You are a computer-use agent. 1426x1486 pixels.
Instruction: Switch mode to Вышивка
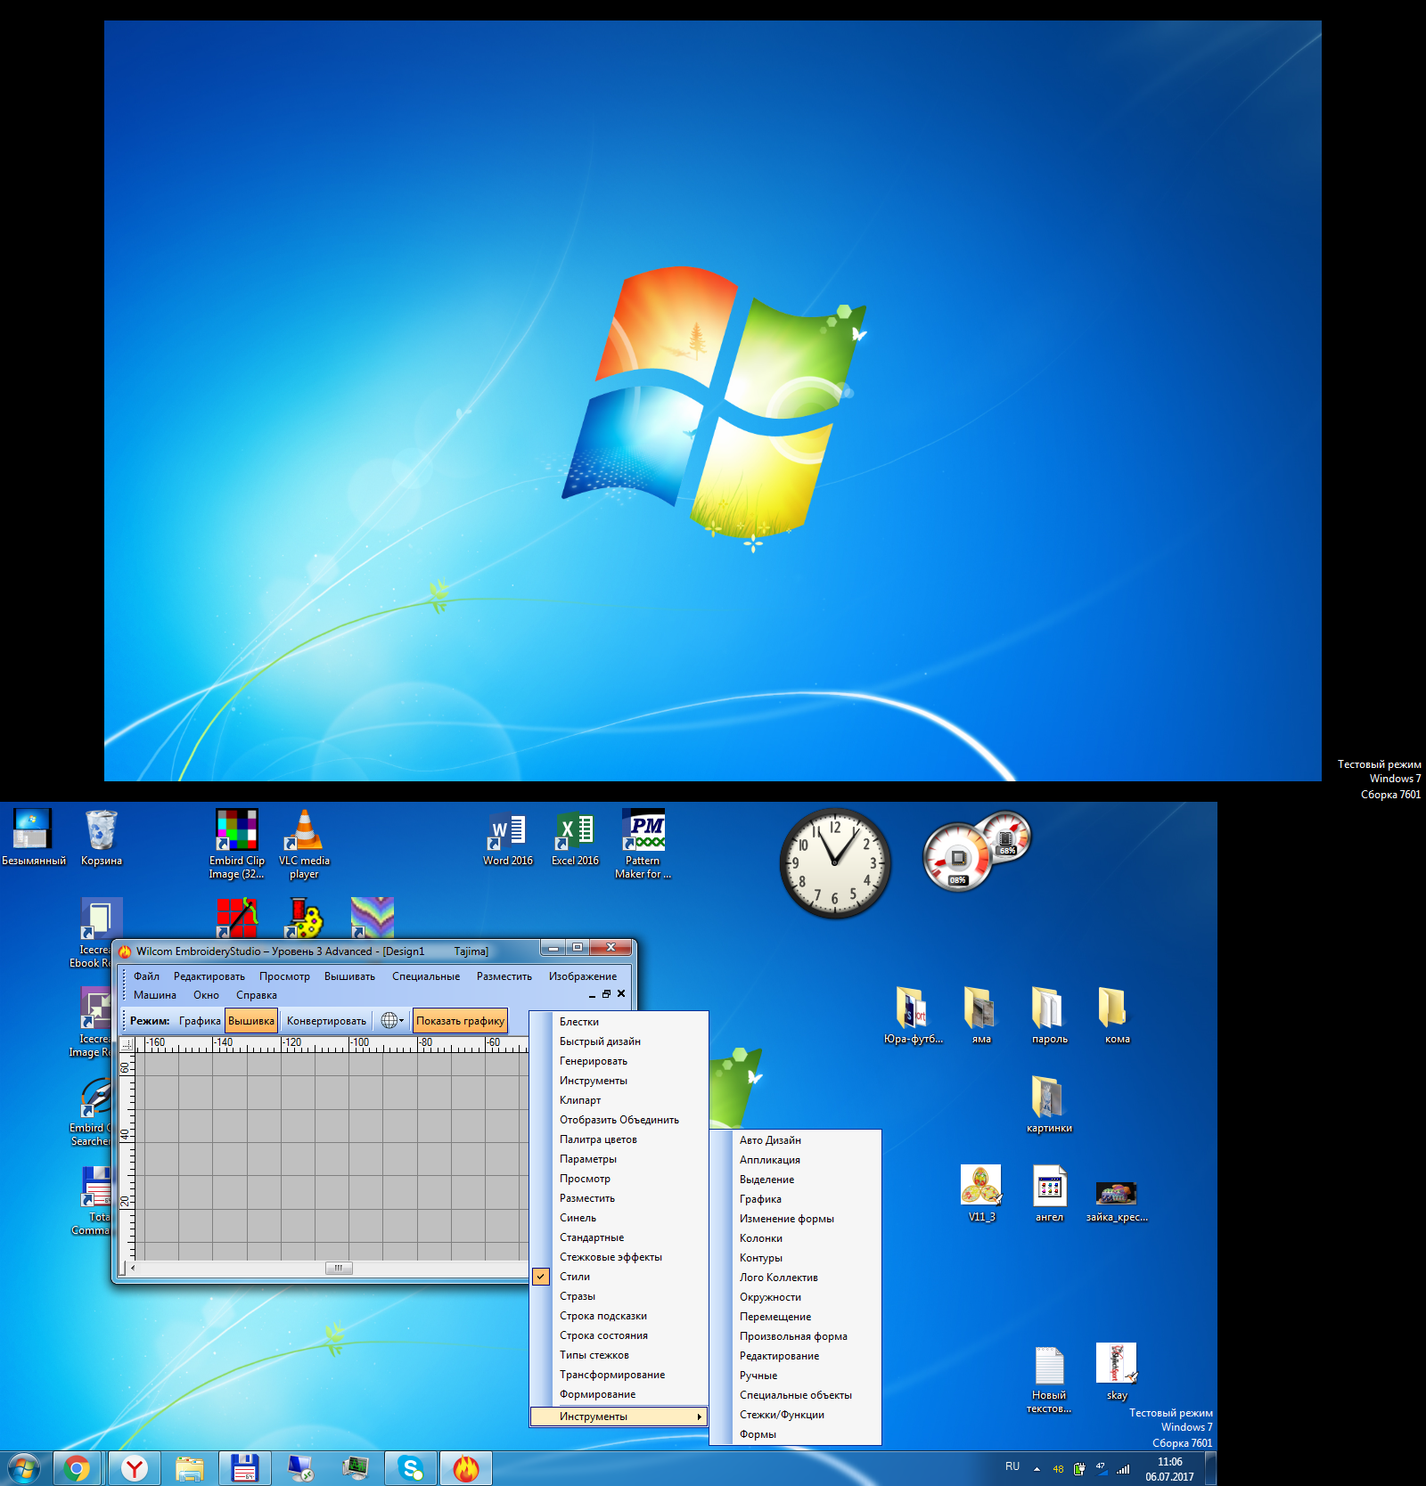[x=251, y=1021]
